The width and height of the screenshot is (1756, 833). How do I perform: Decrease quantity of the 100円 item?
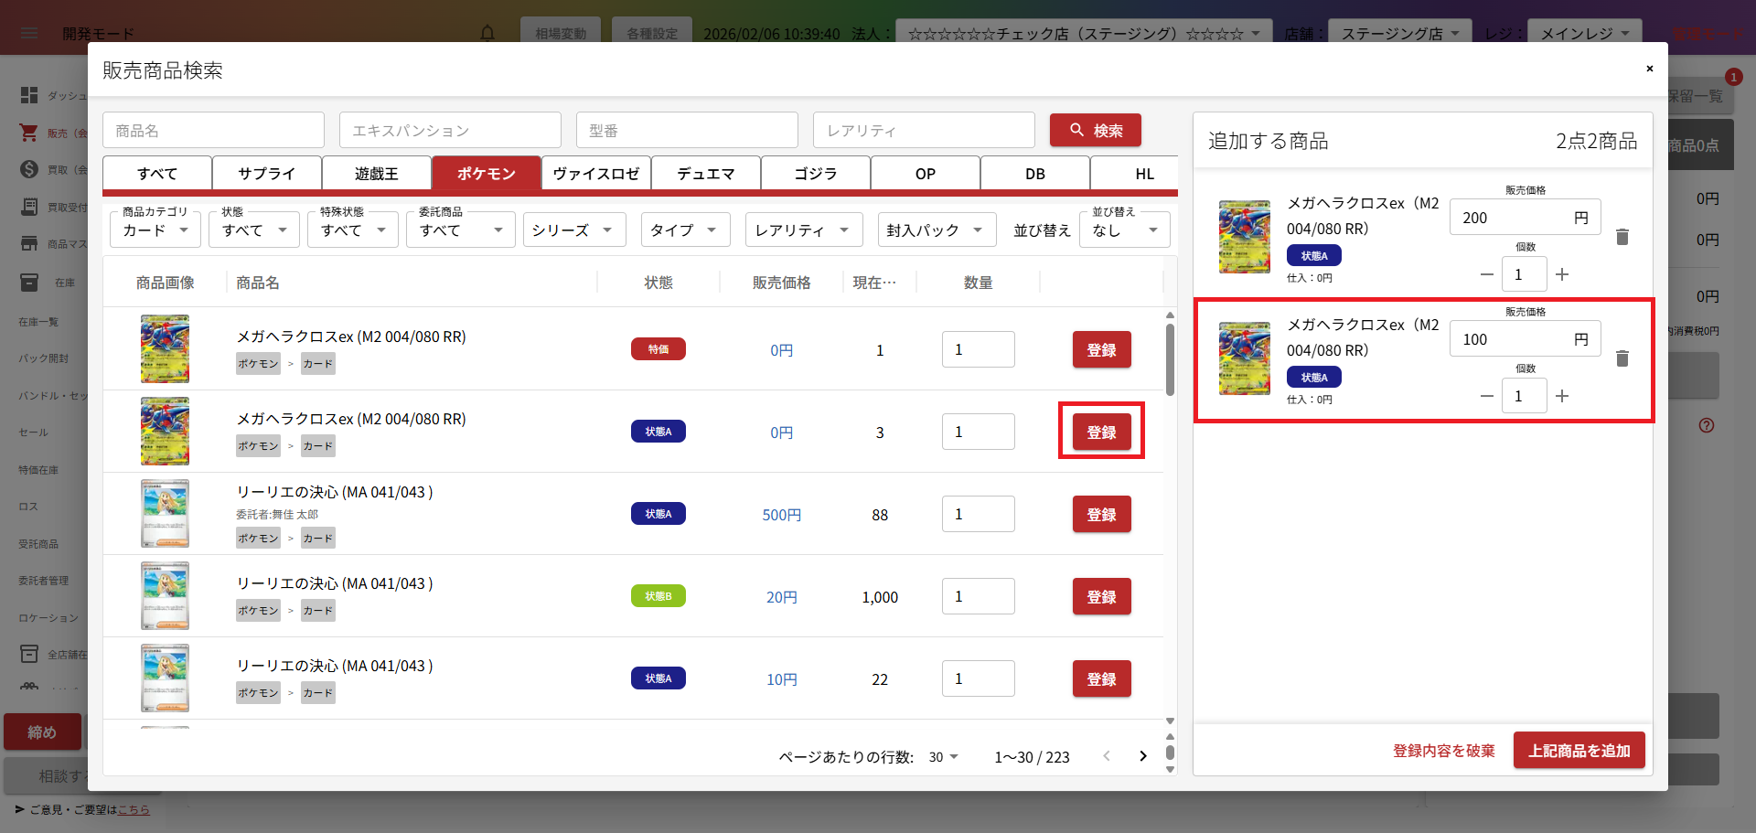1487,396
